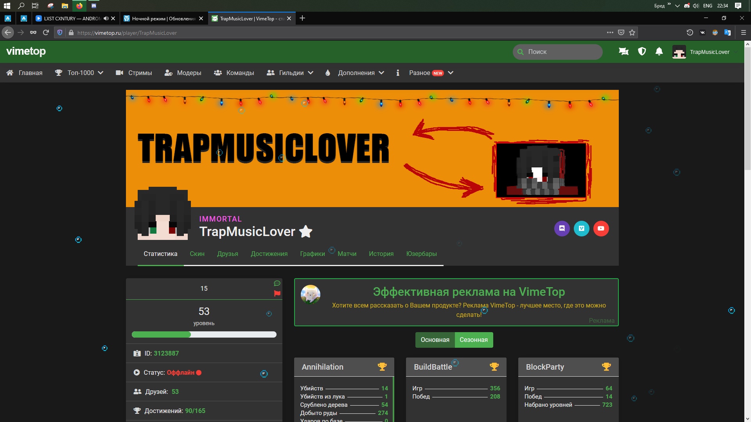Screen dimensions: 751x422
Task: Click the player ID 3123887
Action: (x=166, y=354)
